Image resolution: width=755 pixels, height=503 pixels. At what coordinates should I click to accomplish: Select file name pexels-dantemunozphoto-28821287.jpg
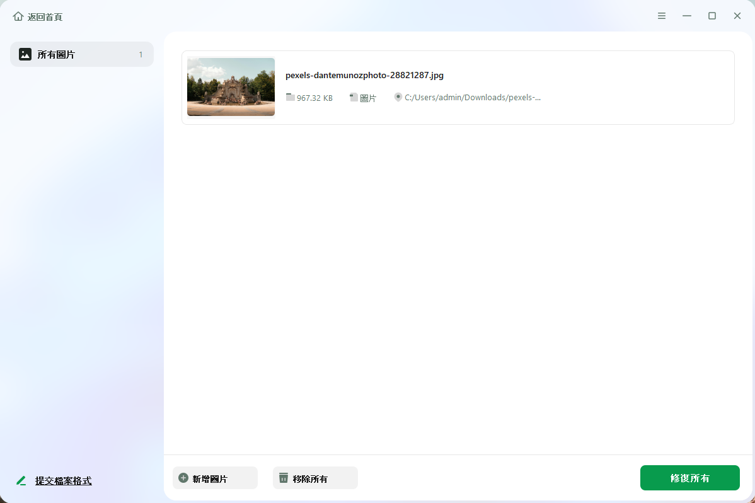tap(364, 75)
